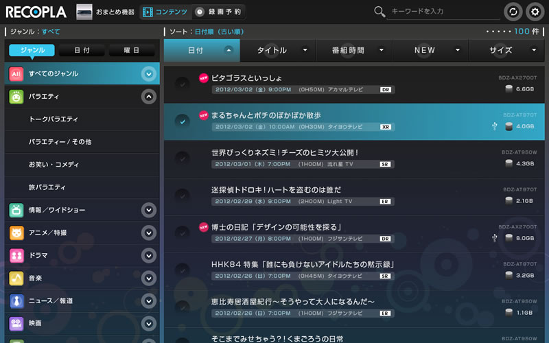Check the 世界びっくりネズミ checkbox

click(183, 158)
